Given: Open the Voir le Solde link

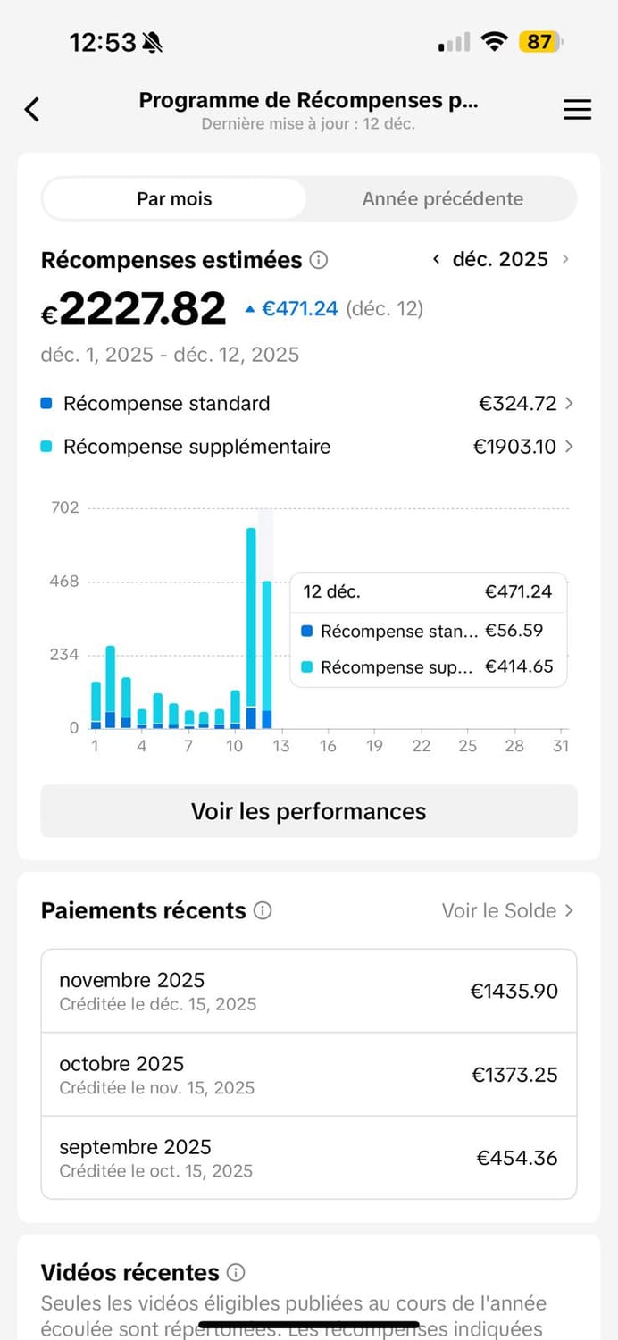Looking at the screenshot, I should click(x=507, y=910).
